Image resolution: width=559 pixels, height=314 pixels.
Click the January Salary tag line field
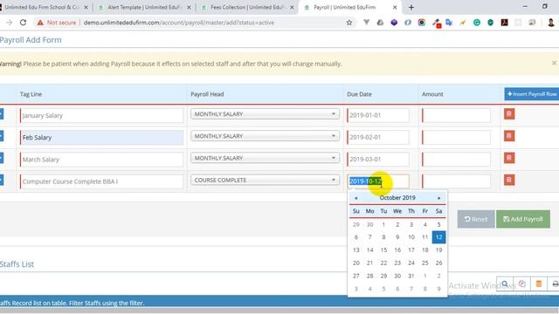click(x=101, y=115)
